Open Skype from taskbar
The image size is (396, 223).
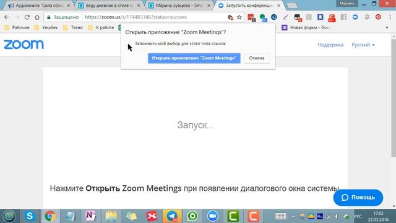click(x=30, y=216)
